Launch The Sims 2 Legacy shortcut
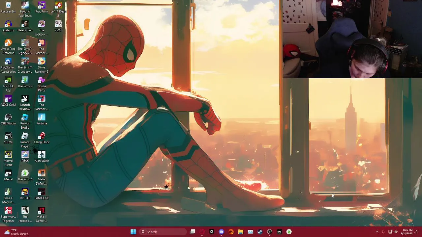The image size is (422, 237). (x=25, y=66)
